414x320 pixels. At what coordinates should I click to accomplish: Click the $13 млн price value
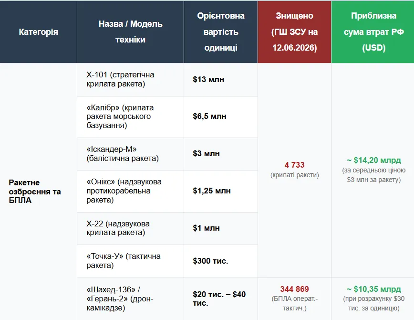point(208,79)
